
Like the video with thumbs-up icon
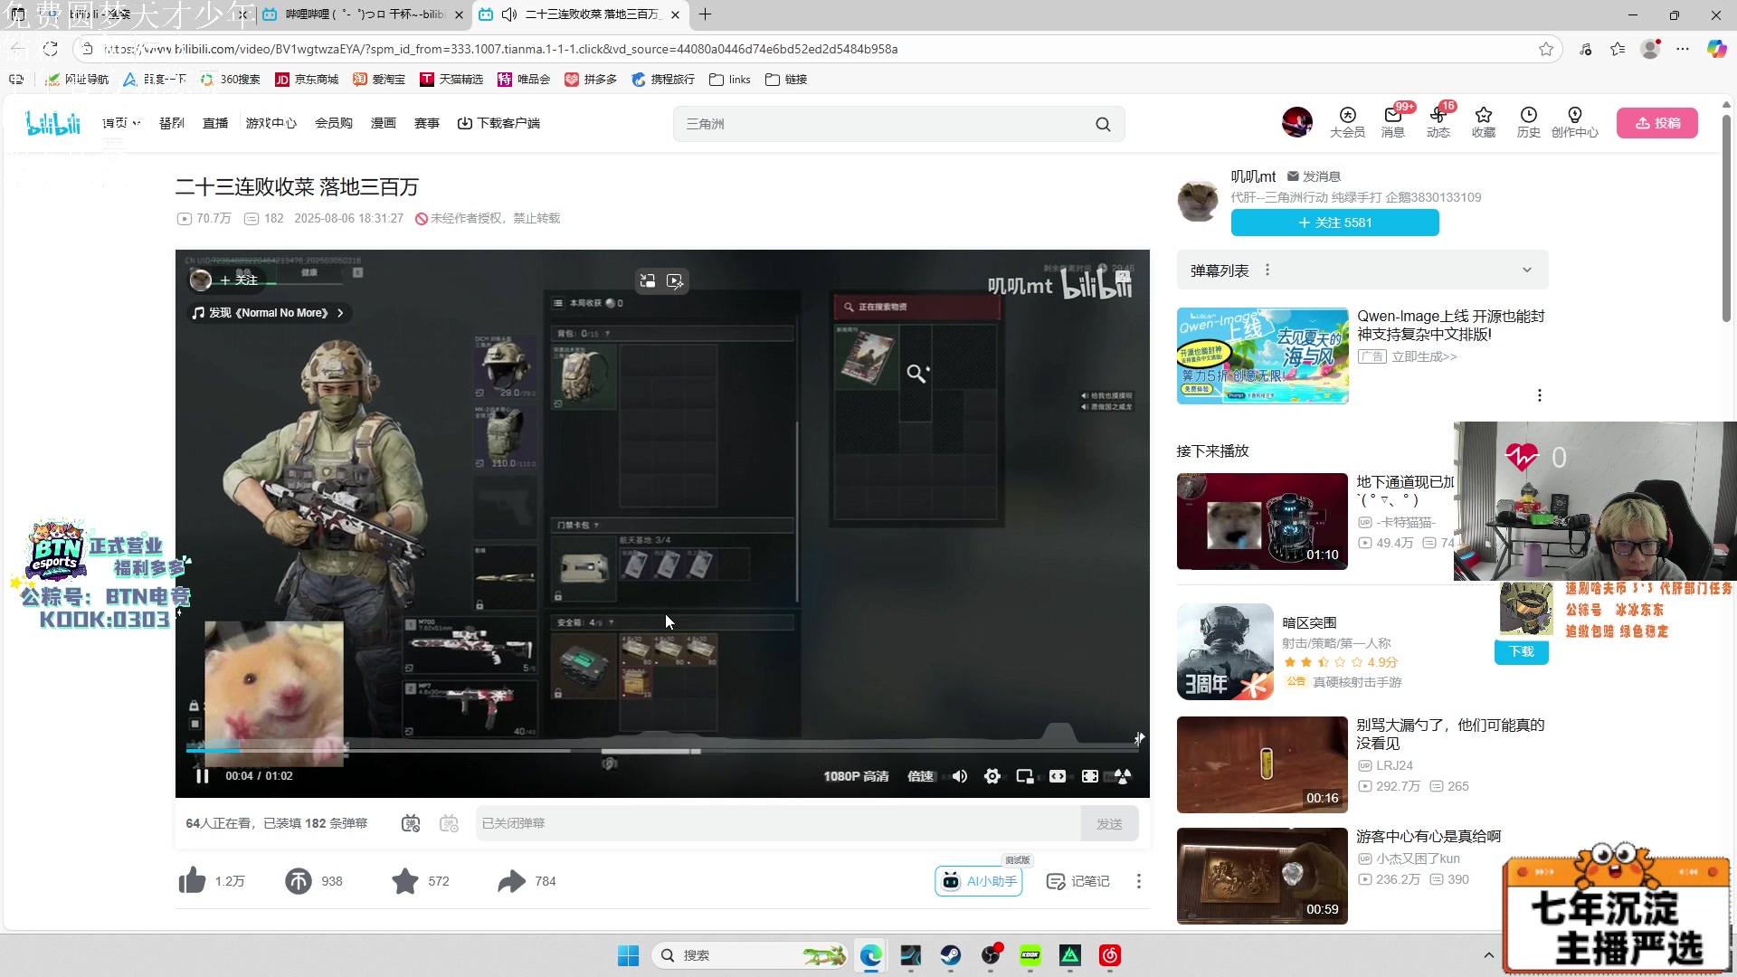[x=192, y=880]
